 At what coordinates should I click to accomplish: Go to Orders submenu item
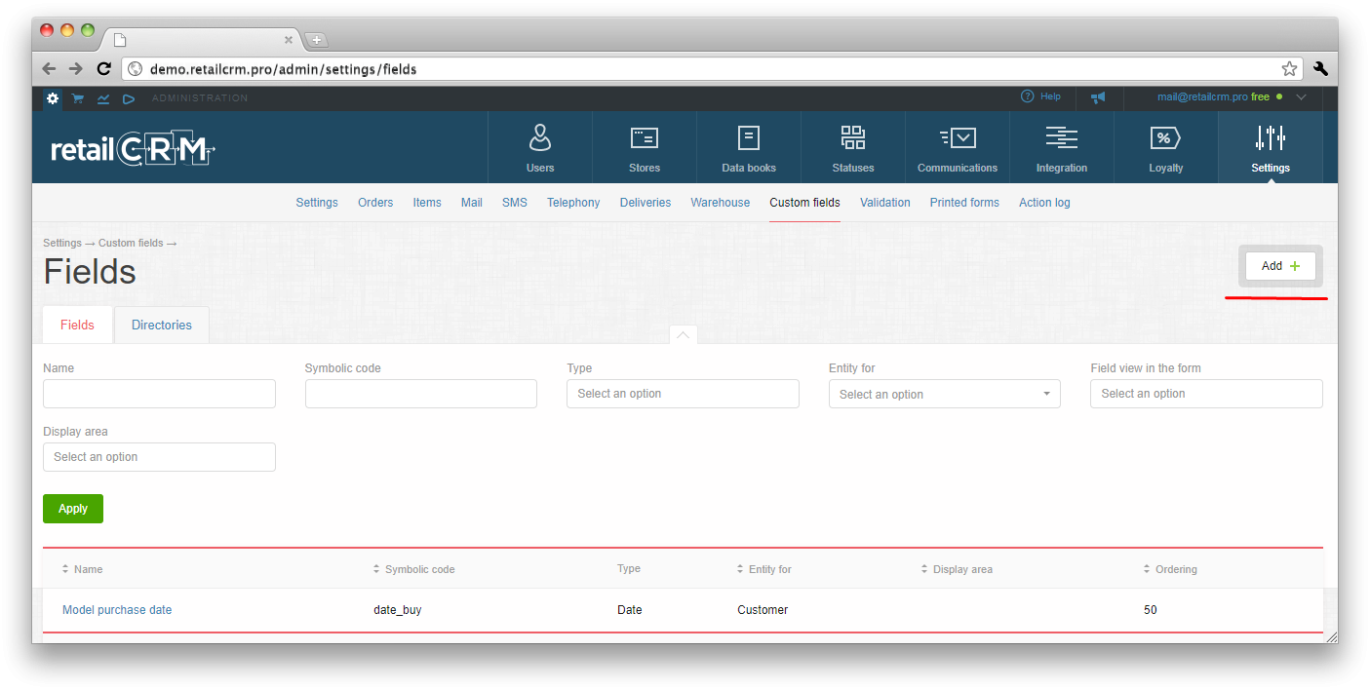pyautogui.click(x=375, y=203)
